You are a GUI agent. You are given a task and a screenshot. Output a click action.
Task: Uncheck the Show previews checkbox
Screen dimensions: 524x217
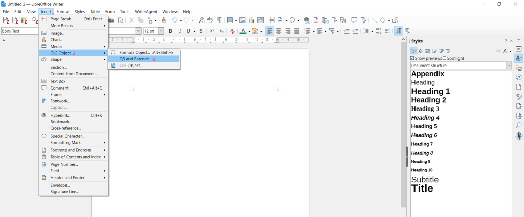pyautogui.click(x=413, y=58)
